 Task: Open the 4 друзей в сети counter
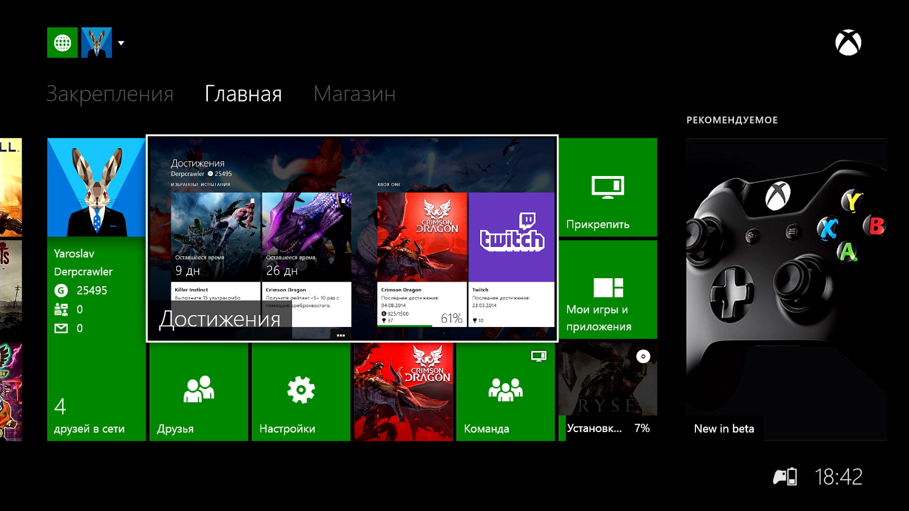coord(89,416)
